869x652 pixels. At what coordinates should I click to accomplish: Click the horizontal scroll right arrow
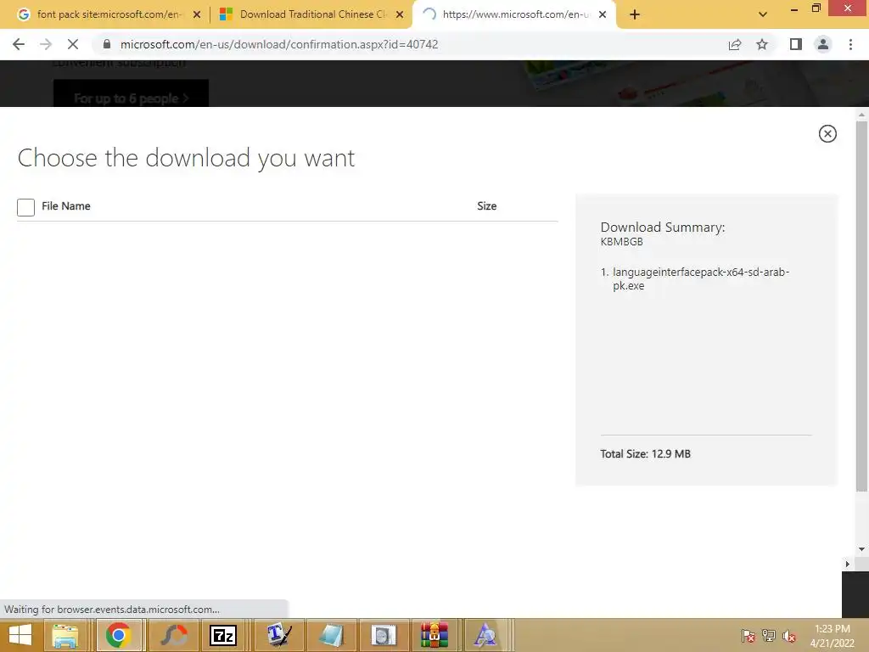(848, 564)
